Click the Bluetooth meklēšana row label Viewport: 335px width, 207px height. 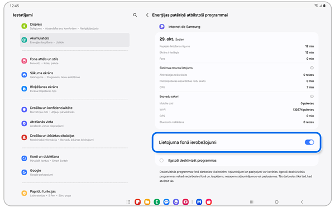pyautogui.click(x=172, y=122)
